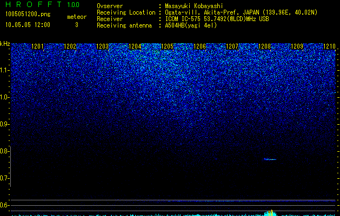The width and height of the screenshot is (340, 216).
Task: Click the 1209 time marker
Action: tap(297, 46)
